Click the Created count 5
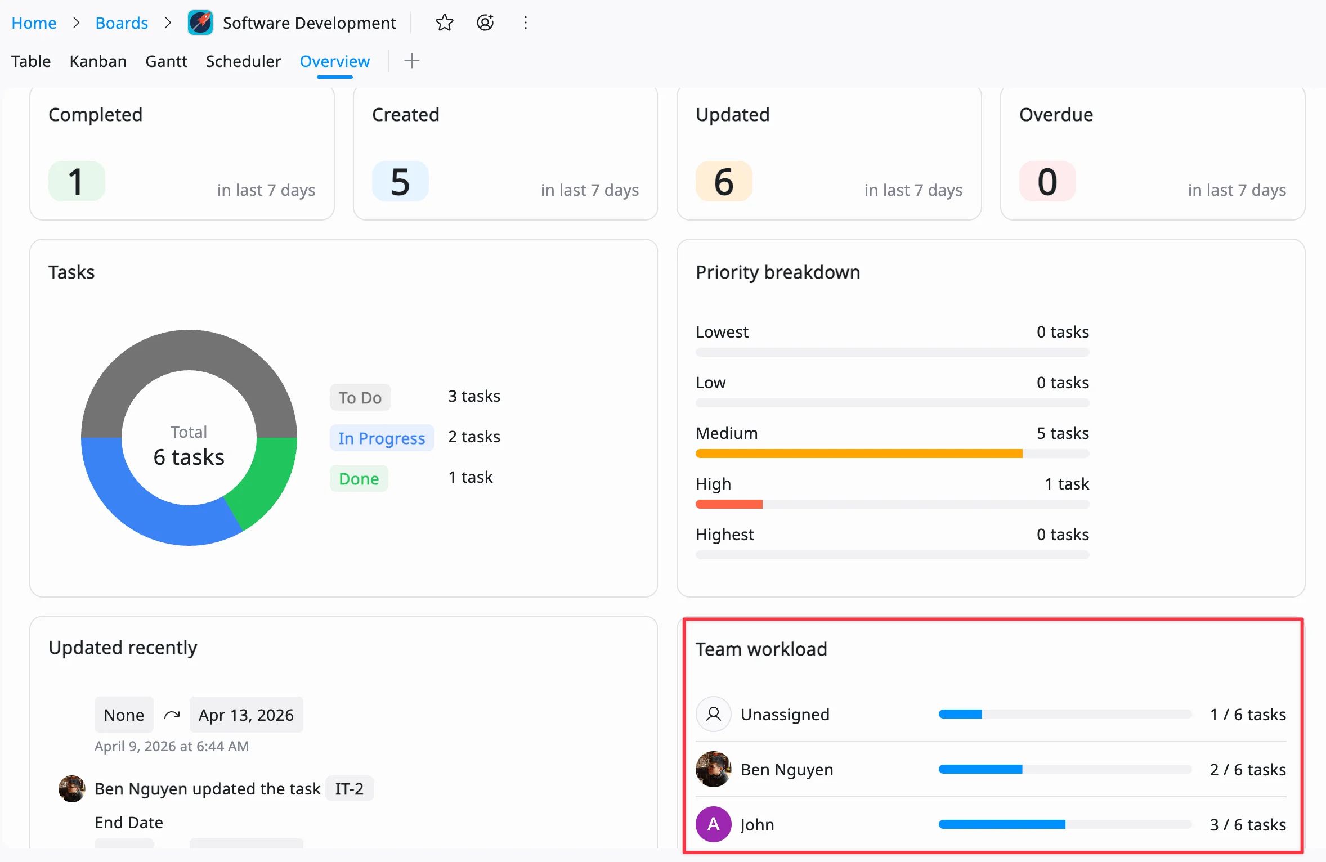Screen dimensions: 1326x862 coord(400,181)
